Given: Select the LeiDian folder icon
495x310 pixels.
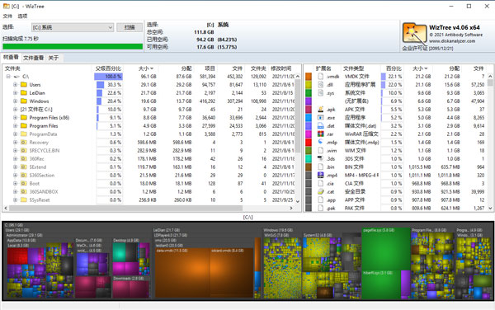Looking at the screenshot, I should coord(24,92).
